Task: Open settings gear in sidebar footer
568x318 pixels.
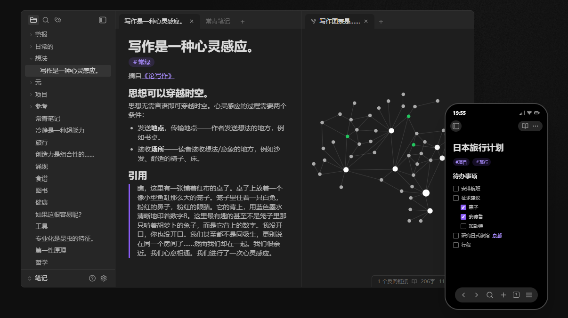Action: [x=104, y=278]
